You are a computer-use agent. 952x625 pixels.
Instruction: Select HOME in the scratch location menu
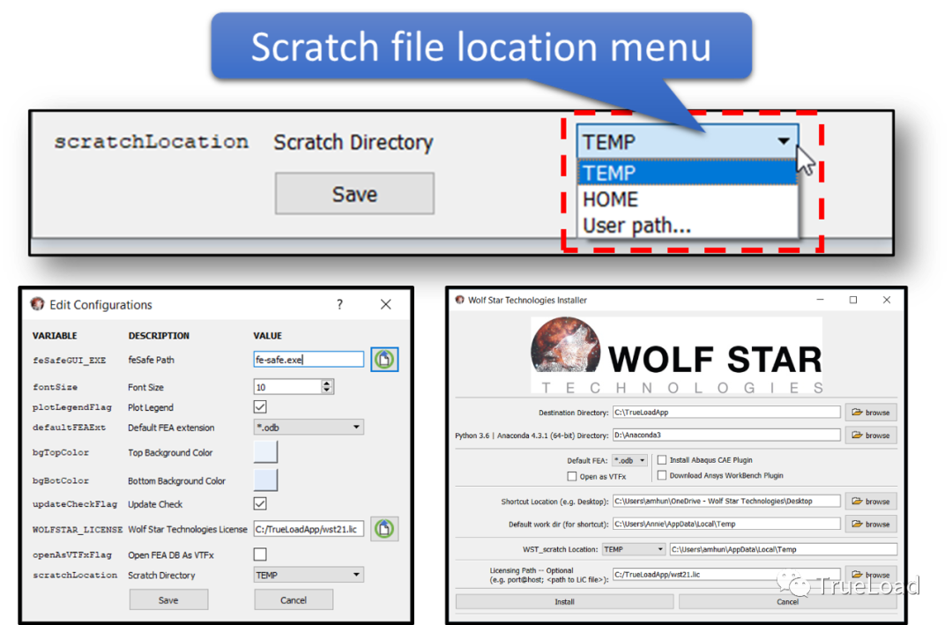point(688,199)
